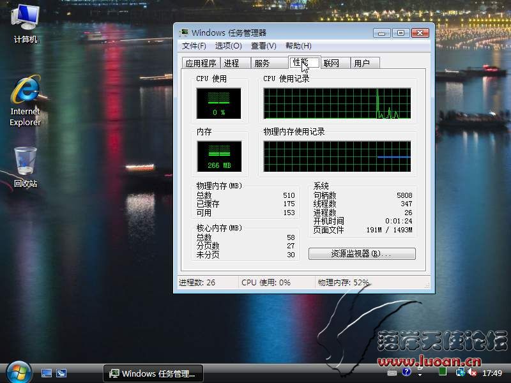Click the 可用 value 153
Image resolution: width=511 pixels, height=383 pixels.
click(x=289, y=213)
